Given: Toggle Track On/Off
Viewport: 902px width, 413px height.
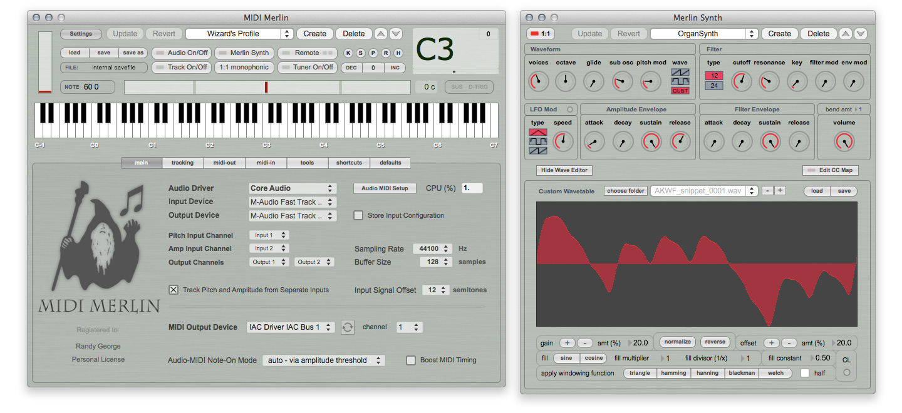Looking at the screenshot, I should tap(182, 67).
